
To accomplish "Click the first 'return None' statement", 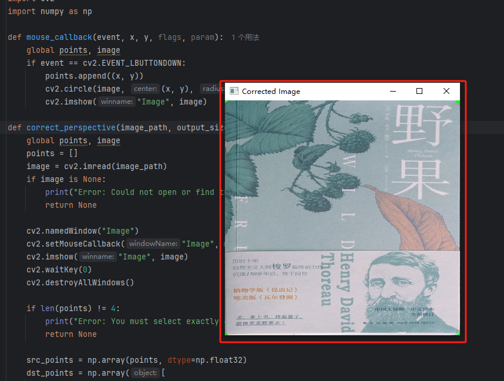I will click(x=70, y=205).
